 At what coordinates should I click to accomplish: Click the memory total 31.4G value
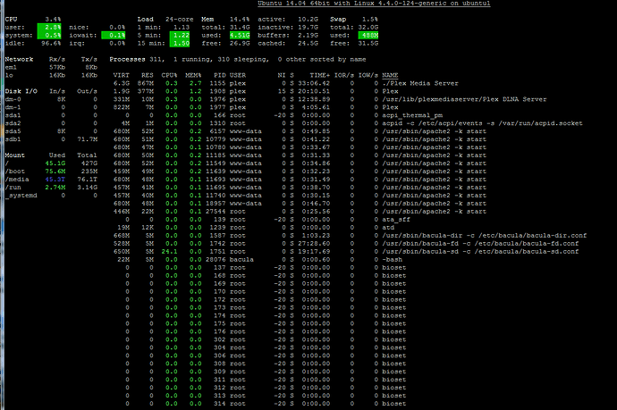point(240,28)
